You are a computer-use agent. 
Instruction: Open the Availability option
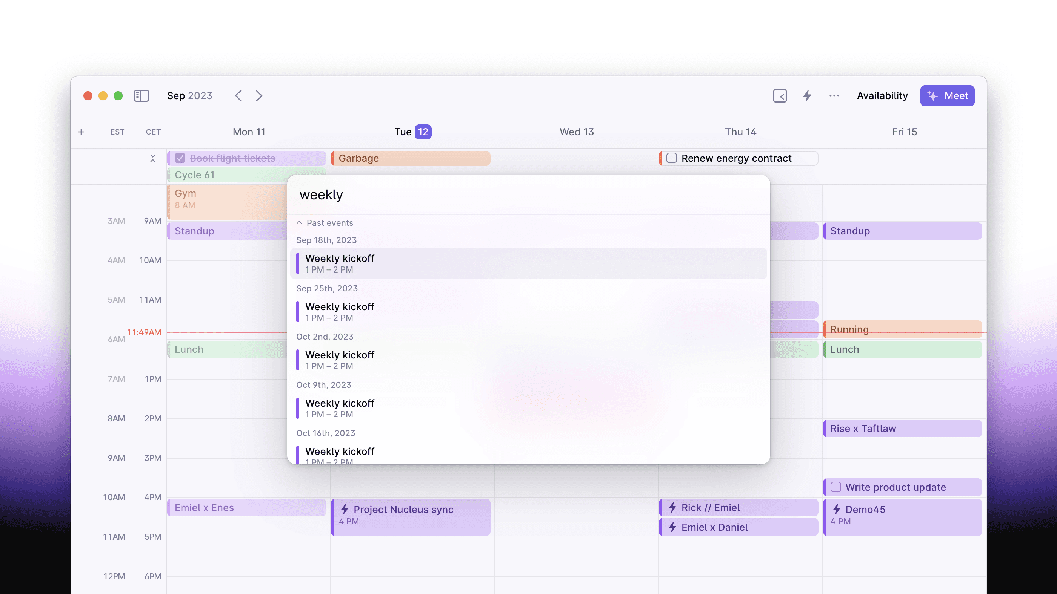pos(882,95)
